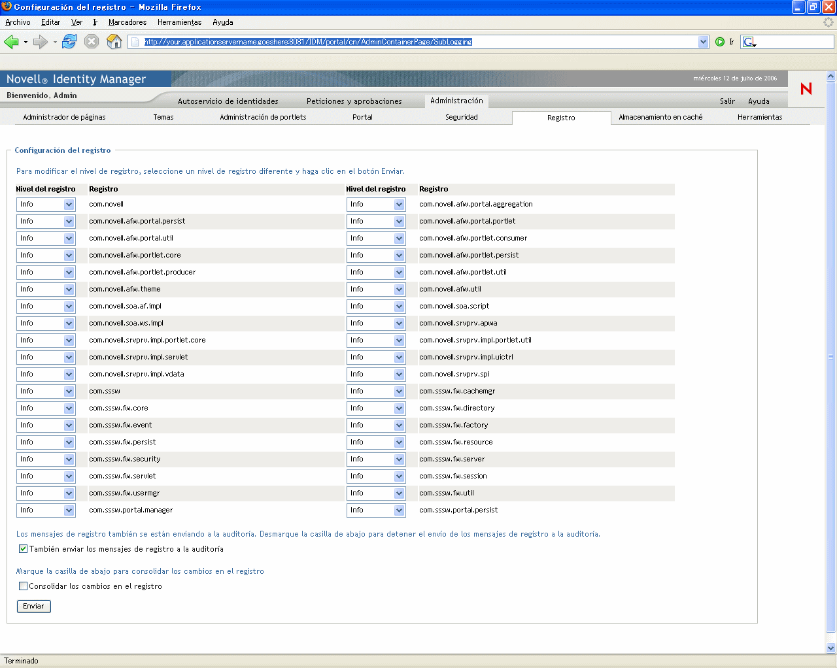Open level dropdown for com.sssw.fw.event
837x668 pixels.
click(x=46, y=426)
